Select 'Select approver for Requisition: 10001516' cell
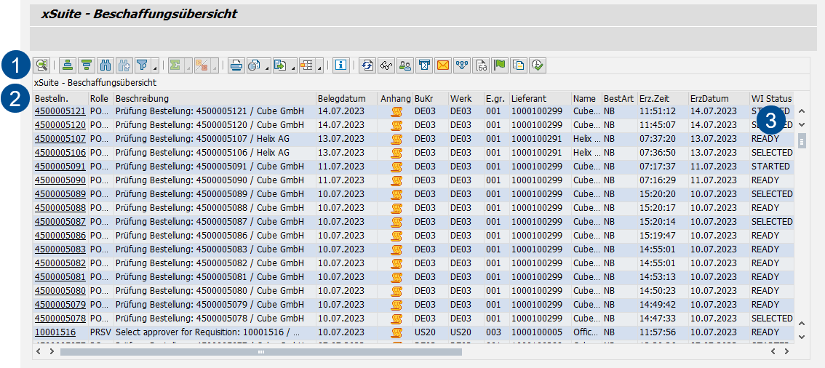 click(x=215, y=332)
